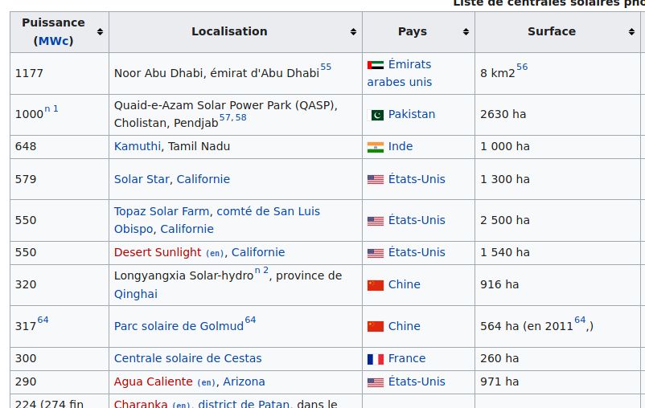Click the China flag beside Longyangxia row
This screenshot has width=645, height=408.
[376, 285]
